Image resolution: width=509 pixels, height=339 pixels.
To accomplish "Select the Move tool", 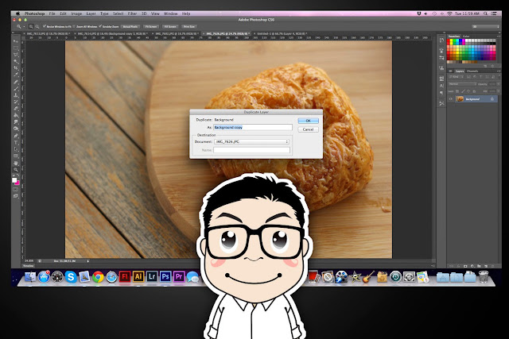I will 16,41.
